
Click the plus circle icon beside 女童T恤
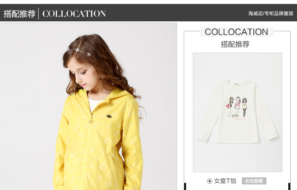(x=209, y=181)
